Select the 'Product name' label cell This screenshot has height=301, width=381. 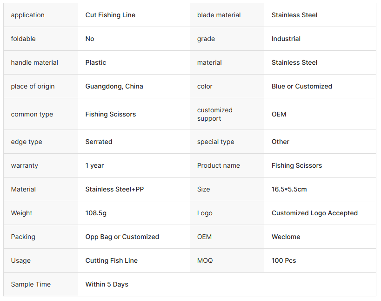coord(218,165)
